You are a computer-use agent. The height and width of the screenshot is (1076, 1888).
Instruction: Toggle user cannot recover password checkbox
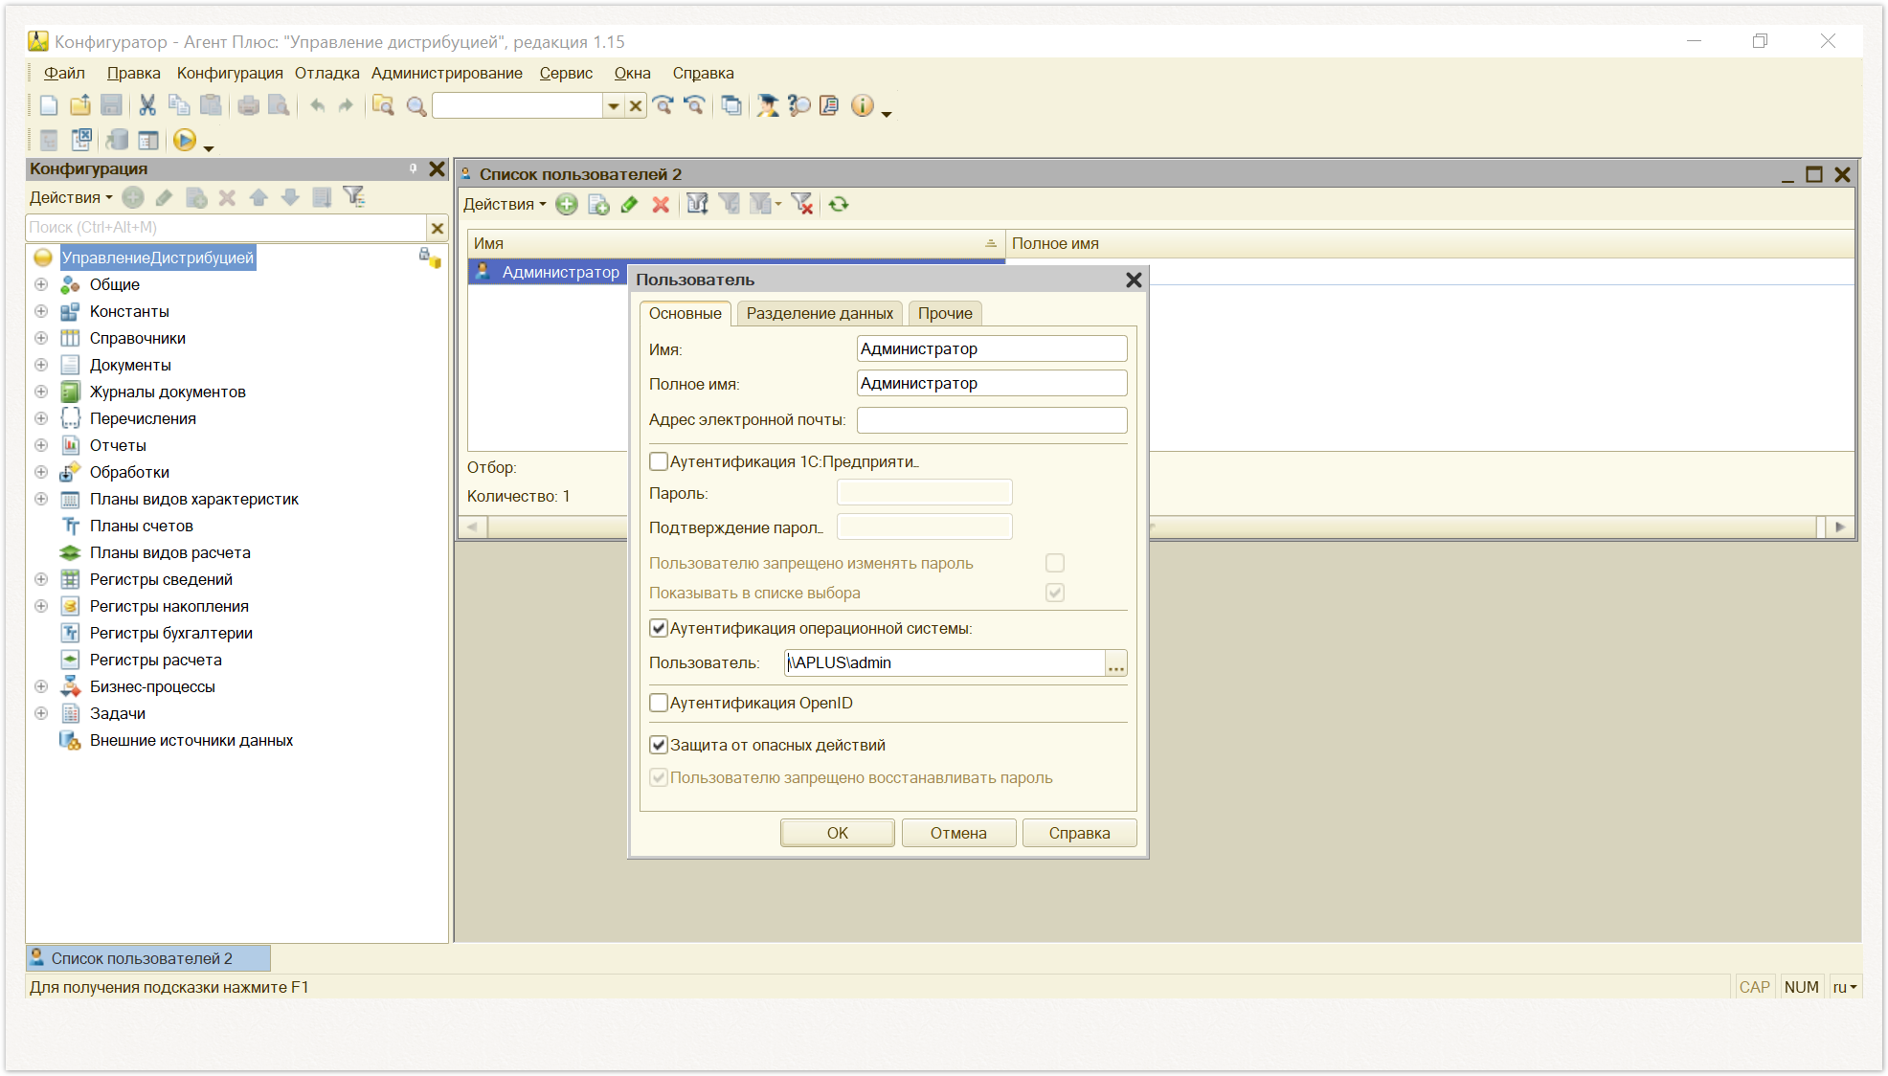tap(659, 777)
